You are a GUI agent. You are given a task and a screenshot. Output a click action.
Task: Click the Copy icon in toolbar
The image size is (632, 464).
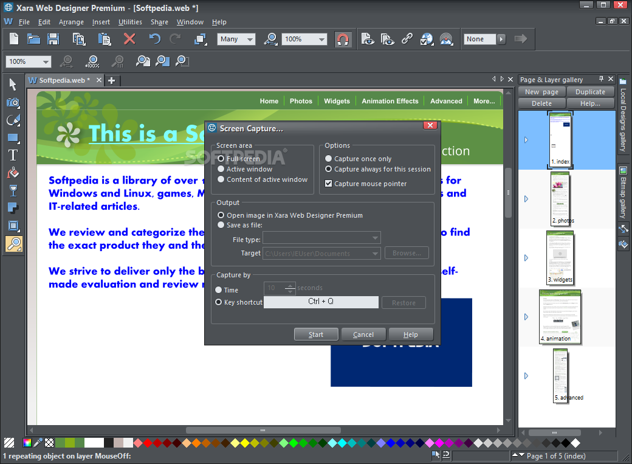click(78, 39)
